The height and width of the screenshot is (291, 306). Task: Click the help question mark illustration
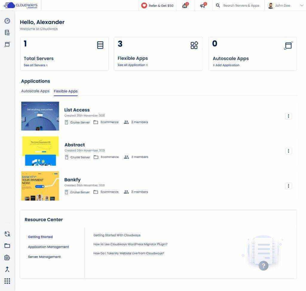(x=263, y=265)
